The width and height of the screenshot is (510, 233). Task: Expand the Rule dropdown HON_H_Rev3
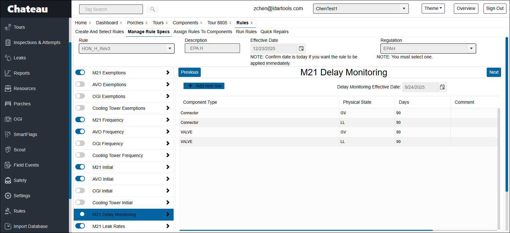(170, 49)
